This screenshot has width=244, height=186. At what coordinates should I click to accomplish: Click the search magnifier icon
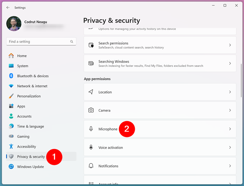click(72, 42)
